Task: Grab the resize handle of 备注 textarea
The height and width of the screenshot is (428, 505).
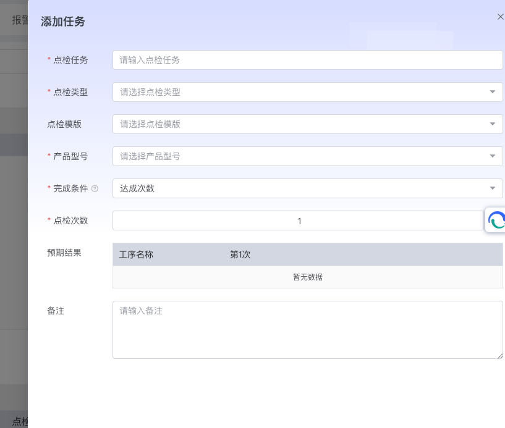Action: click(x=499, y=355)
